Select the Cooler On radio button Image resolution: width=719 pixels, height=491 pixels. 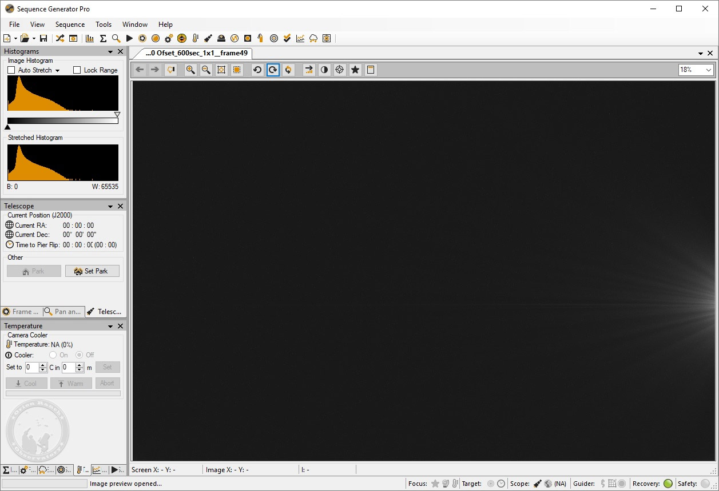[x=53, y=355]
